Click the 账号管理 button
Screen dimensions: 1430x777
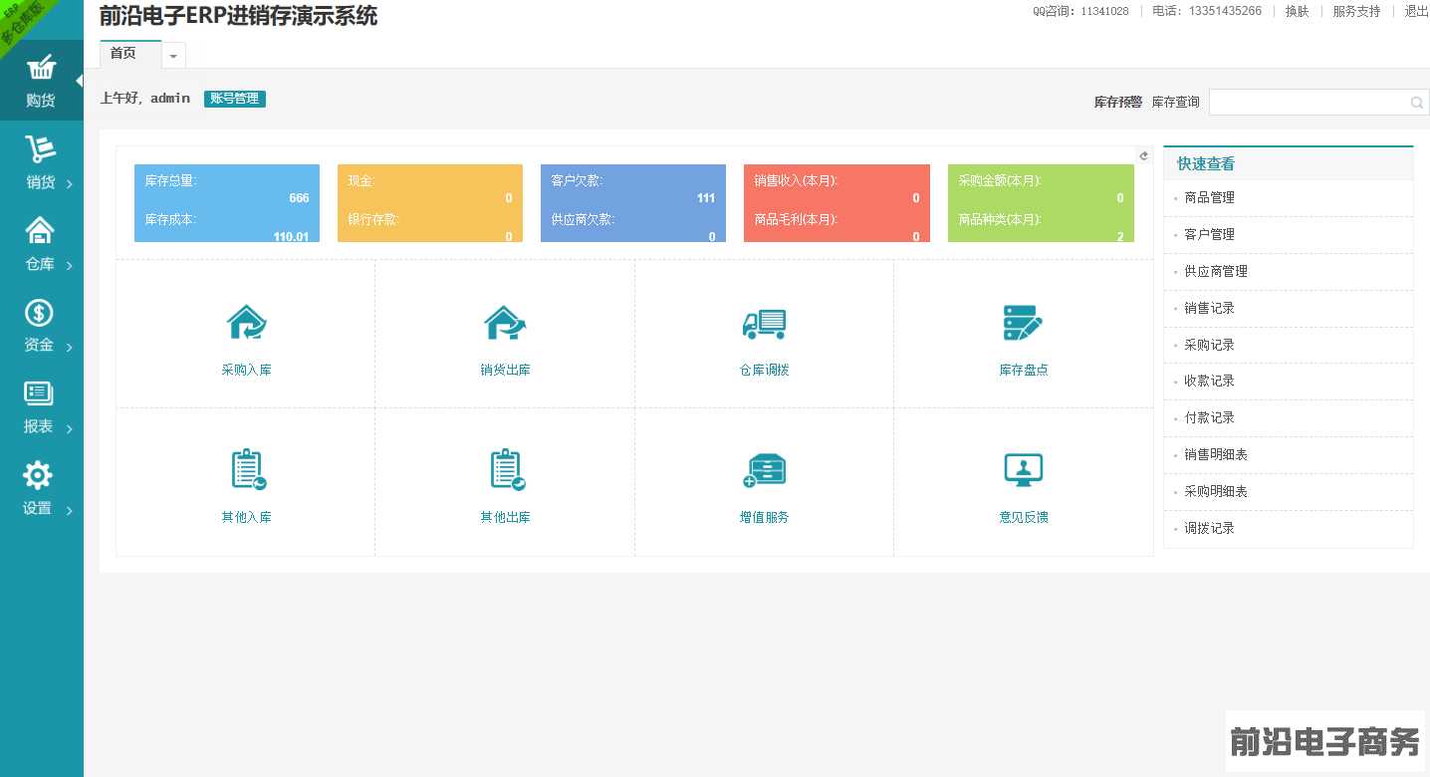tap(234, 99)
